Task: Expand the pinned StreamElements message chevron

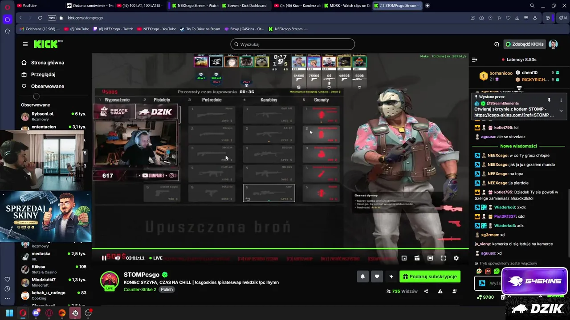Action: pyautogui.click(x=561, y=111)
